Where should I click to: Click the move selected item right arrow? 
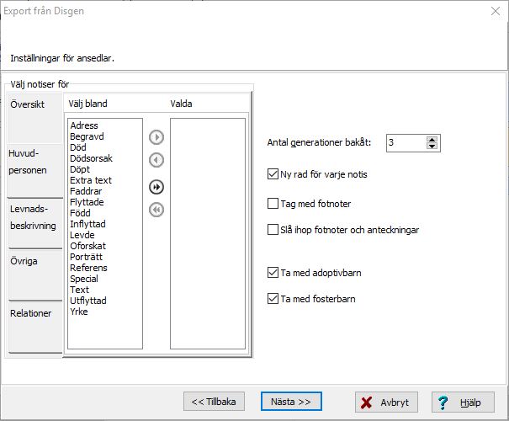coord(156,137)
